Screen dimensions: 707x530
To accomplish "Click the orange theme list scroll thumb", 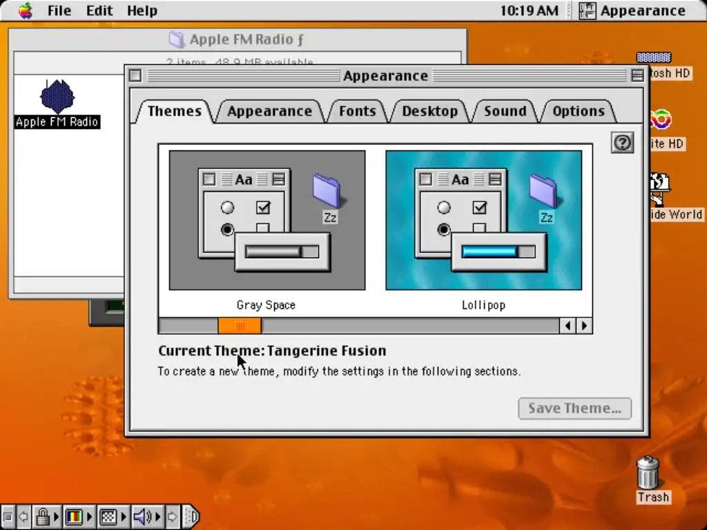I will click(240, 326).
